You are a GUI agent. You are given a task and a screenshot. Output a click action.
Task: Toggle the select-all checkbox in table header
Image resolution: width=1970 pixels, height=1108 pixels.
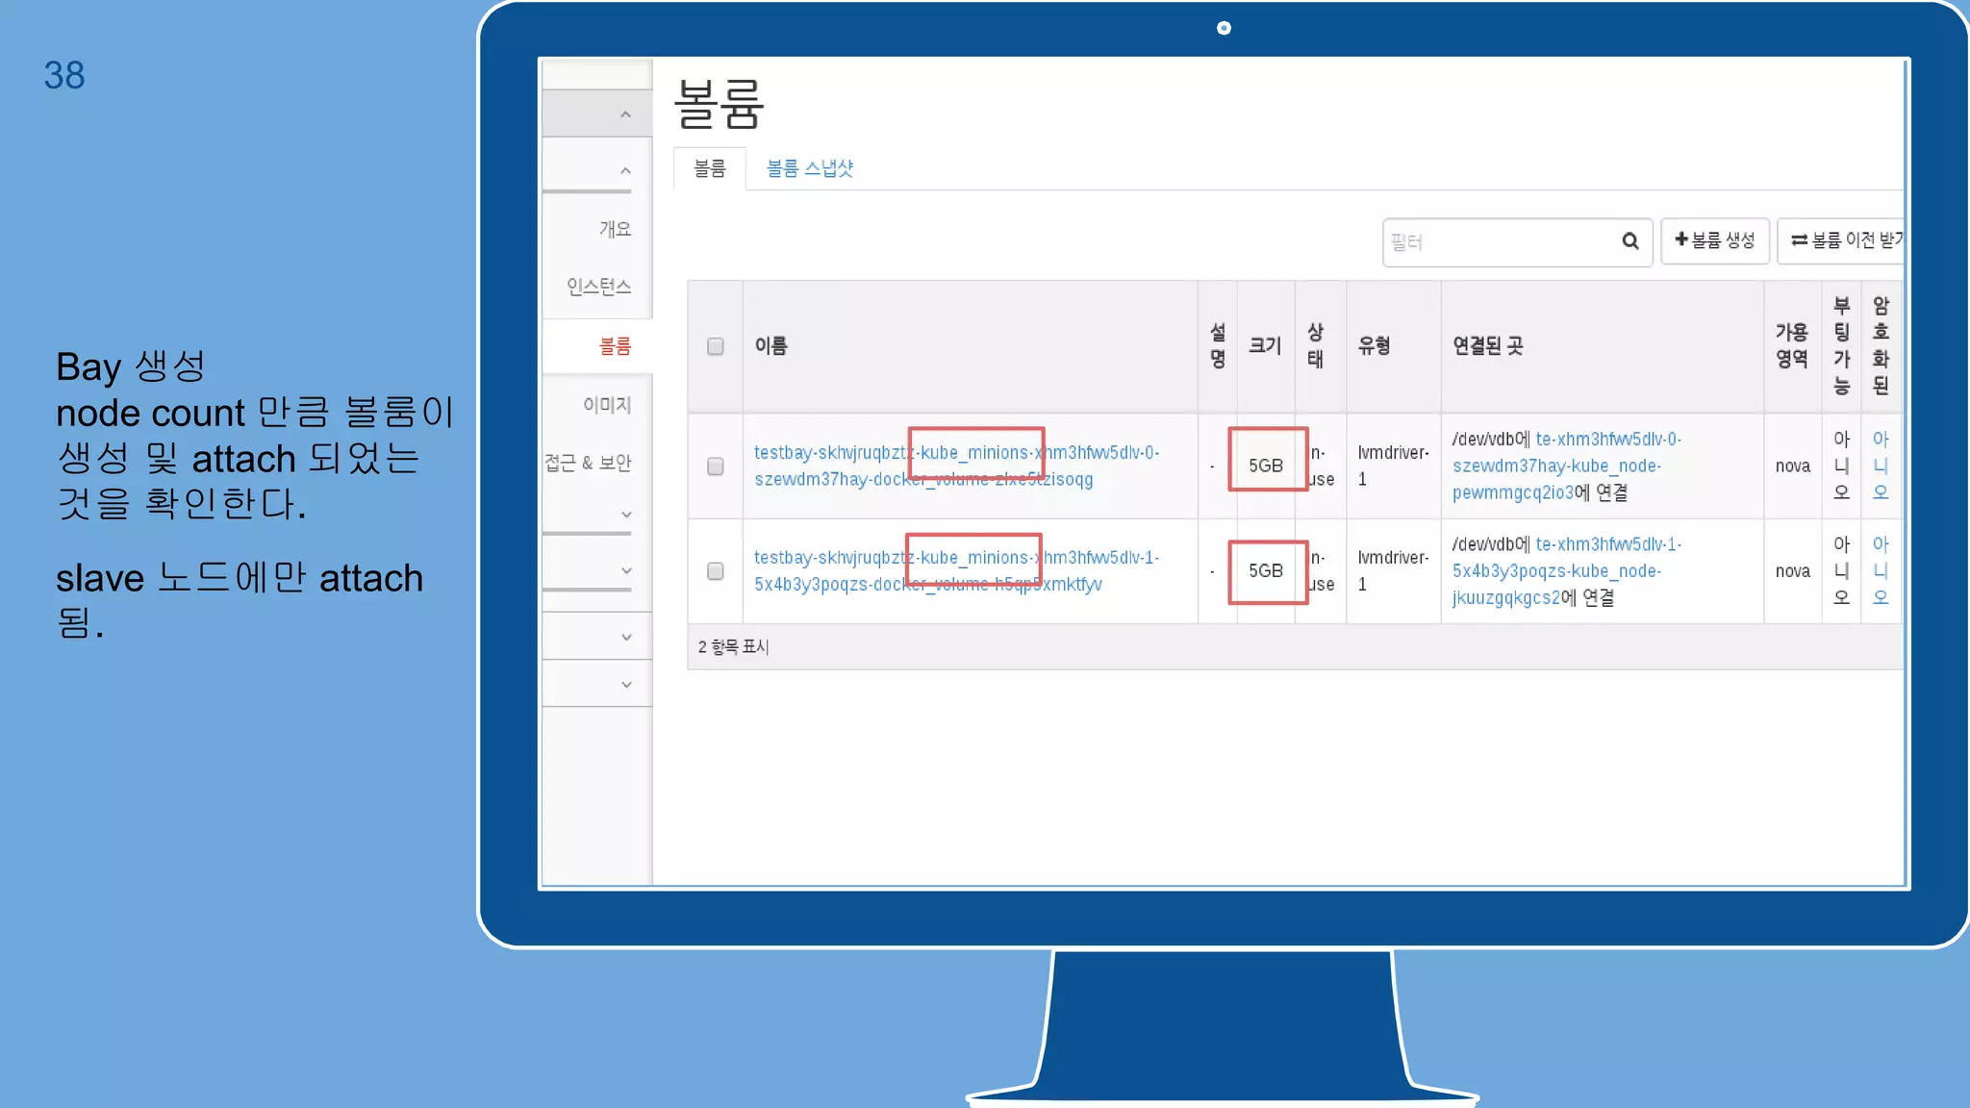pyautogui.click(x=715, y=346)
